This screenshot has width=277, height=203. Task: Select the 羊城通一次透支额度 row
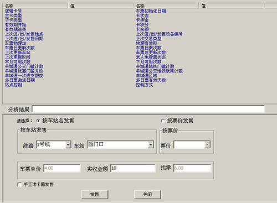(x=24, y=76)
